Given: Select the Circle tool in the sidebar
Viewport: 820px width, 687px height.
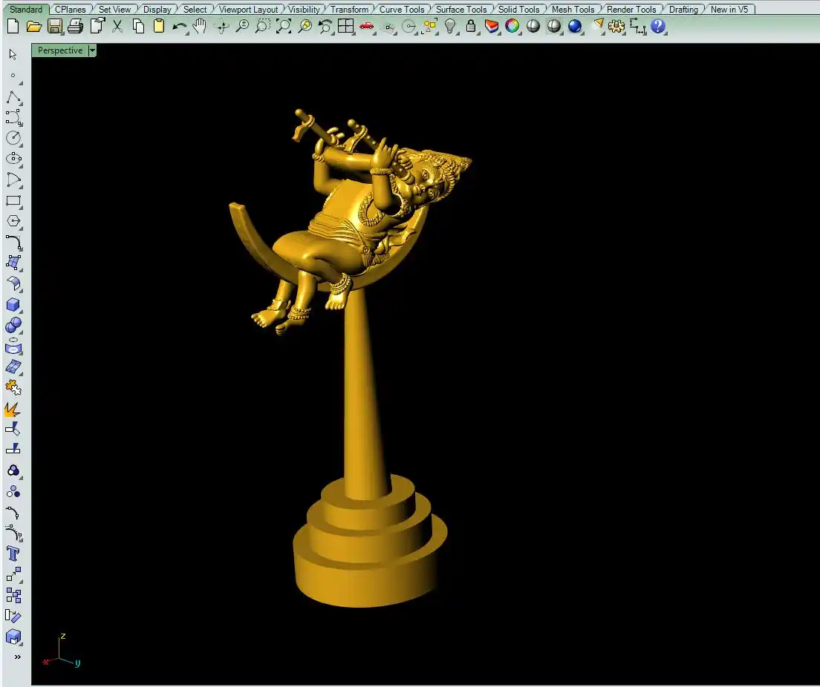Looking at the screenshot, I should [x=13, y=138].
